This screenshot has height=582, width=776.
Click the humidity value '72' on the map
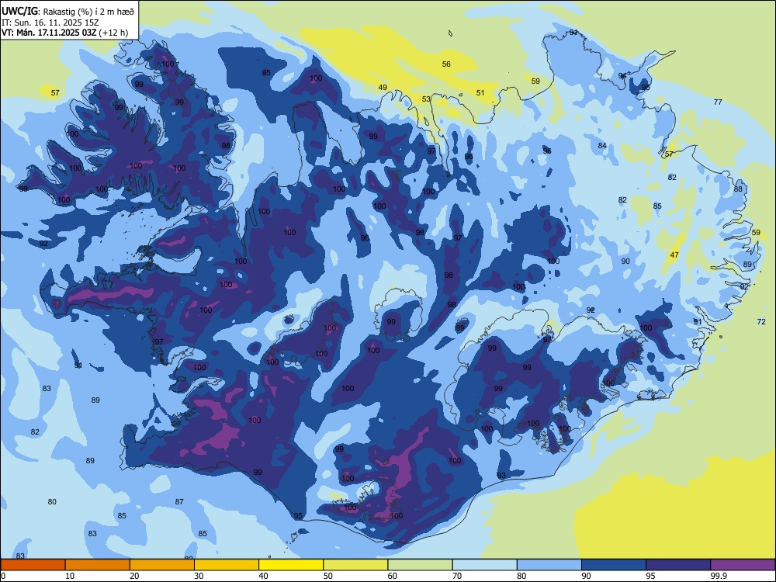pos(762,322)
